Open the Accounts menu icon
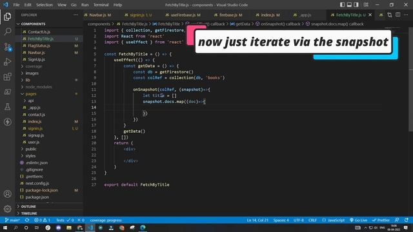This screenshot has height=232, width=413. [x=7, y=194]
